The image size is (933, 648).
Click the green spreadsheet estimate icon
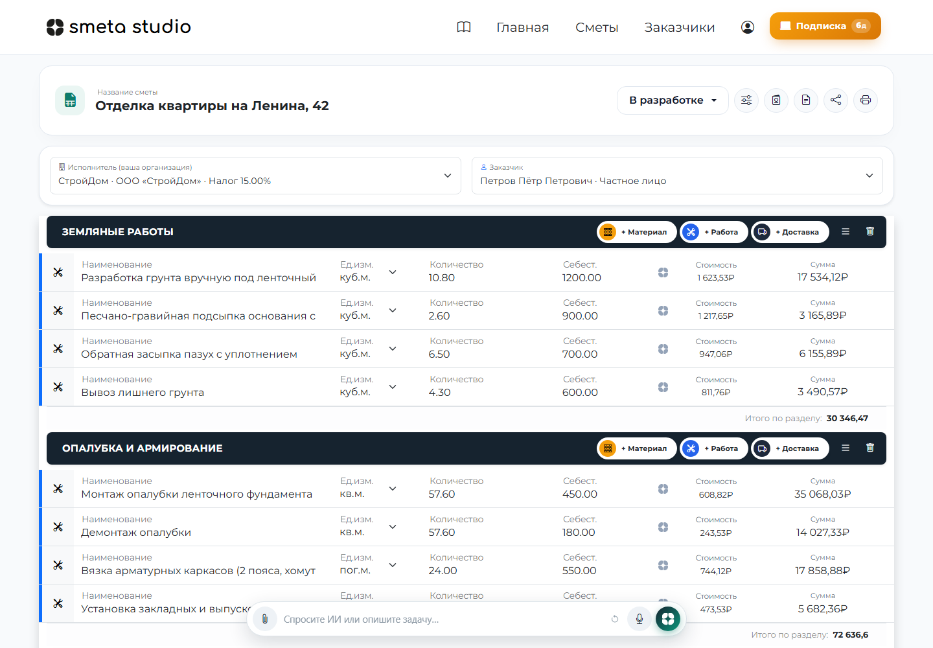70,100
